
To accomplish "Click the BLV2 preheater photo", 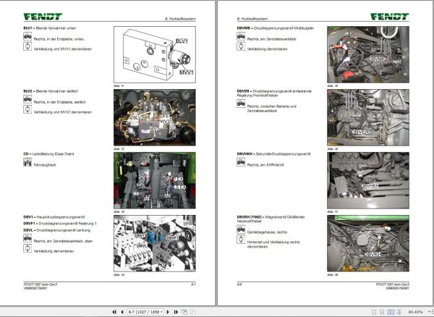I will tap(155, 117).
